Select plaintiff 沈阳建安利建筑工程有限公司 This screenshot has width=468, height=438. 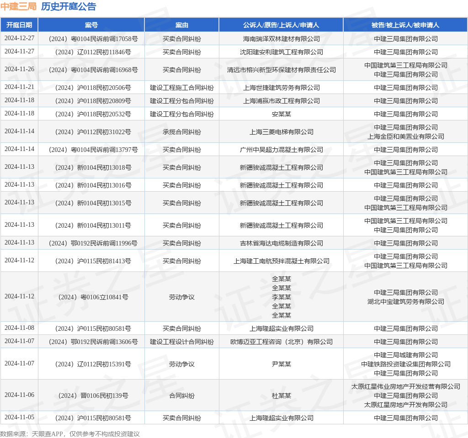281,52
